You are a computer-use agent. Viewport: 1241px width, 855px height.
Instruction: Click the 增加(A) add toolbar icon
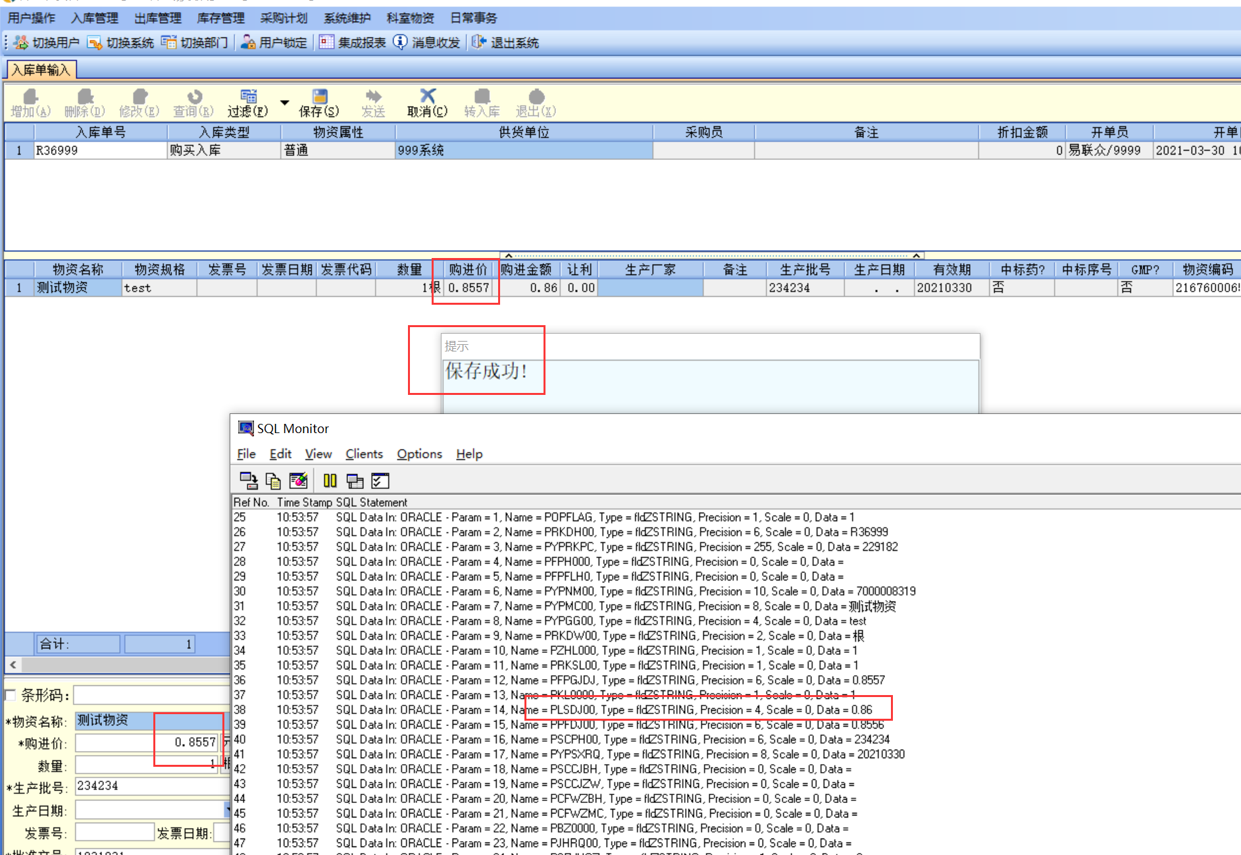point(31,97)
